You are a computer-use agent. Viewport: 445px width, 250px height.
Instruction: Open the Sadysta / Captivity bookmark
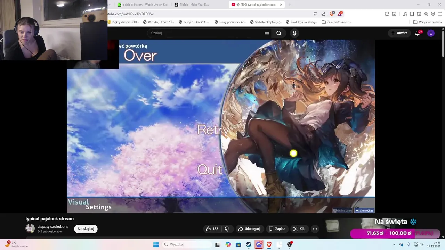pyautogui.click(x=265, y=22)
